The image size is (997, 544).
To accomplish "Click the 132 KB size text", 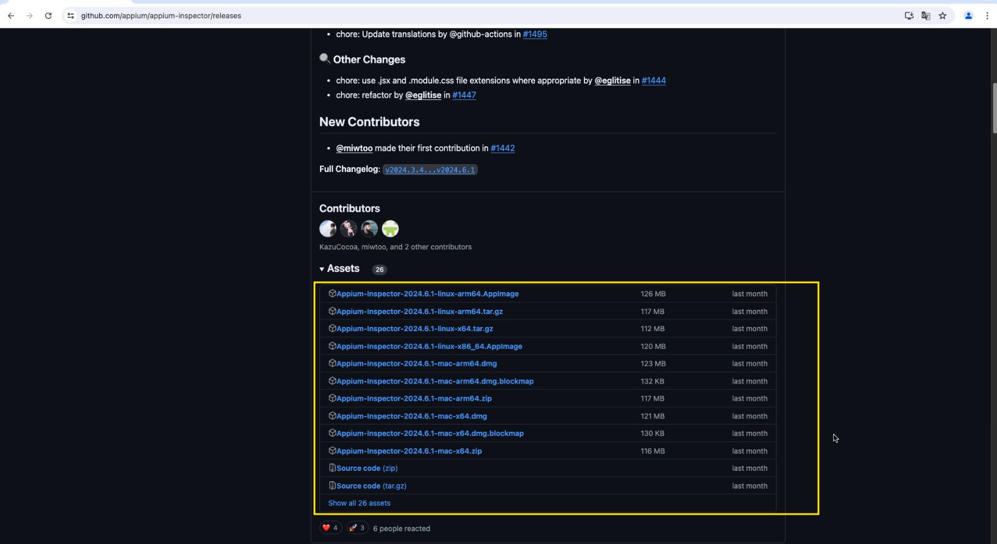I will (652, 381).
